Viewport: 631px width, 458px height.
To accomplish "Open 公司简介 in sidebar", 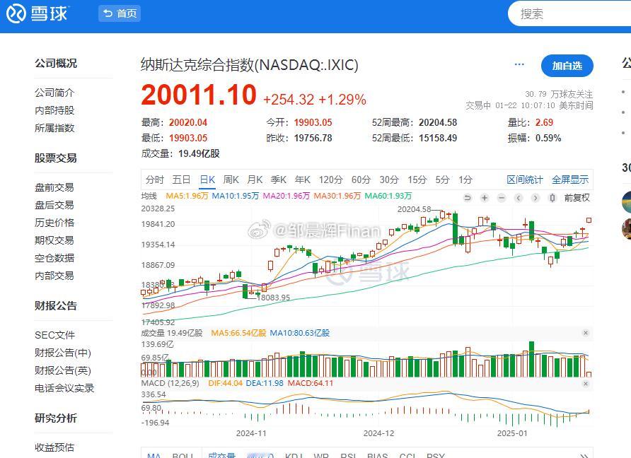I will pyautogui.click(x=54, y=93).
